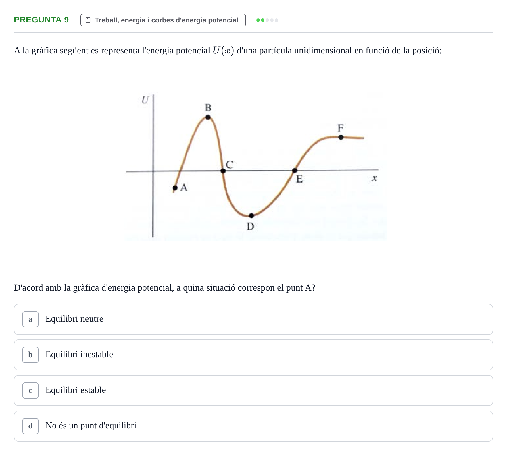Select option d letter box
This screenshot has width=507, height=456.
(x=30, y=426)
